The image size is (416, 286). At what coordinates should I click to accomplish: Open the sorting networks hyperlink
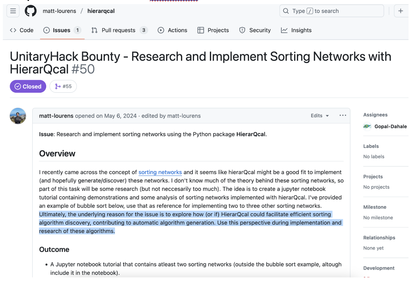click(x=160, y=172)
